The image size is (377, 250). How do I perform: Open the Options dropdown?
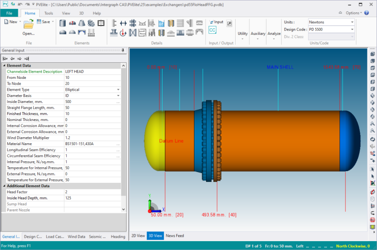coord(353,13)
